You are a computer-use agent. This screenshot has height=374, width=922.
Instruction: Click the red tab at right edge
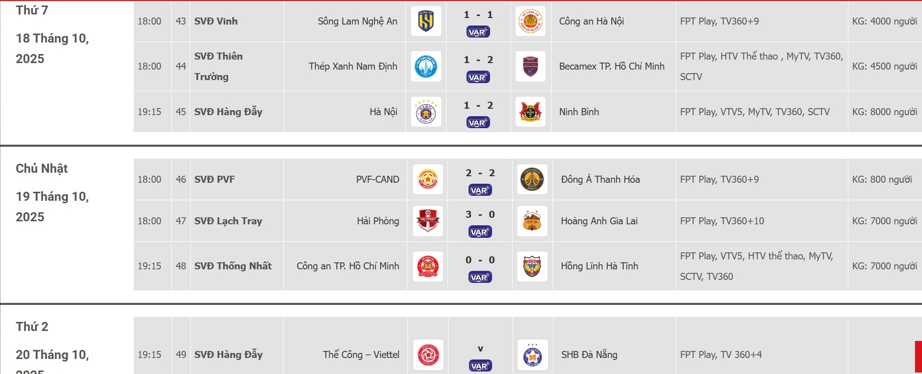[918, 357]
